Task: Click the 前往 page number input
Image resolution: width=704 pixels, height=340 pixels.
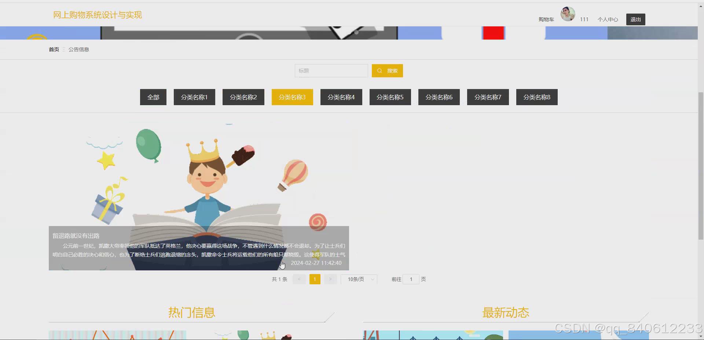Action: point(411,279)
